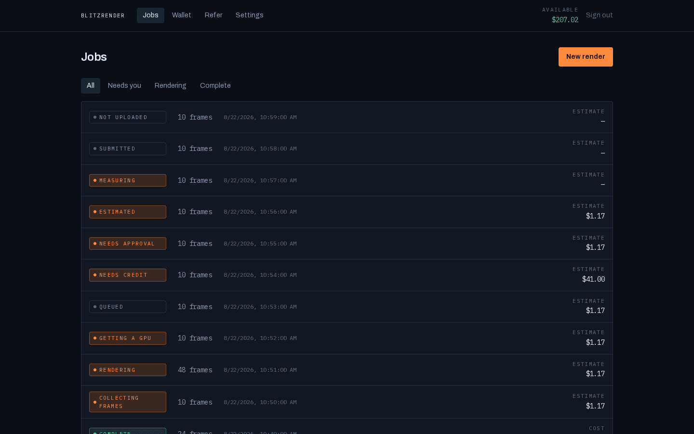
Task: Open the Refer page
Action: [x=214, y=15]
